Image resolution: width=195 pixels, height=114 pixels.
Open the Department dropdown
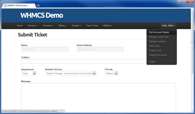[x=29, y=73]
